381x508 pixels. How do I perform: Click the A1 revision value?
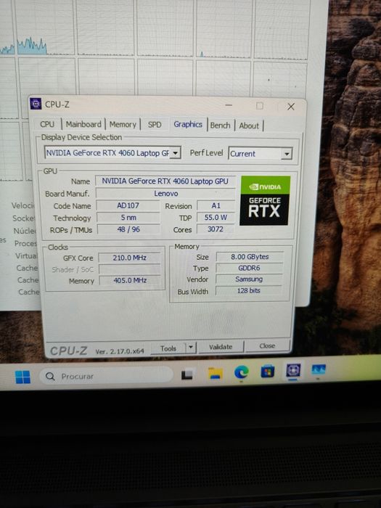[x=216, y=205]
